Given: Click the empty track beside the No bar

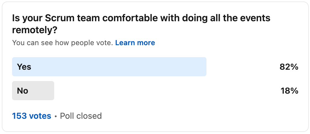Looking at the screenshot, I should pos(166,91).
